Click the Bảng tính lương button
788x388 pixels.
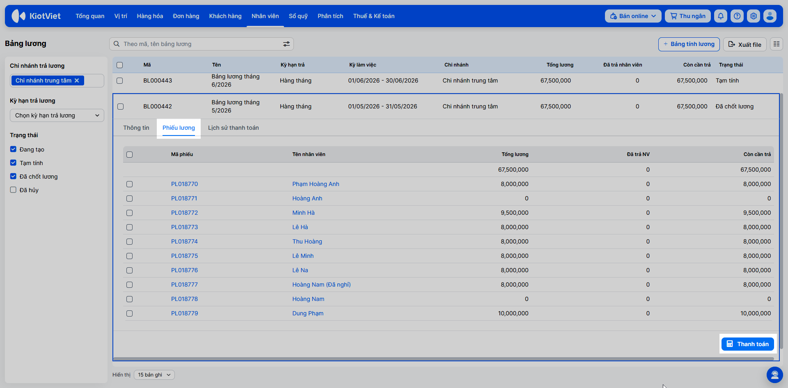tap(689, 44)
